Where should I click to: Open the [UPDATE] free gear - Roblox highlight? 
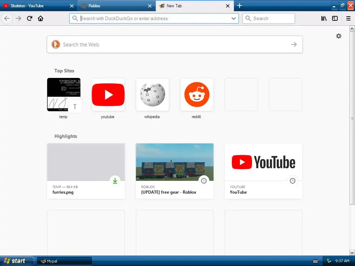tap(175, 171)
